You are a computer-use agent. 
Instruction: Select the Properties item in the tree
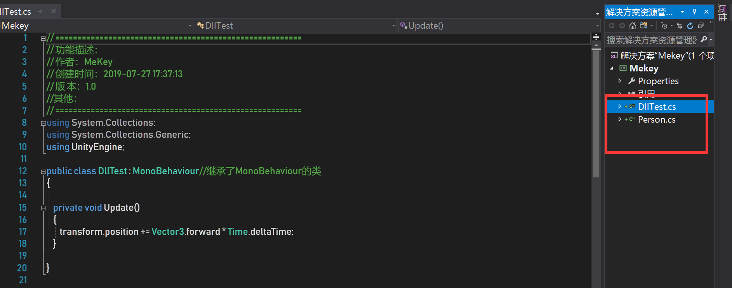pos(658,81)
